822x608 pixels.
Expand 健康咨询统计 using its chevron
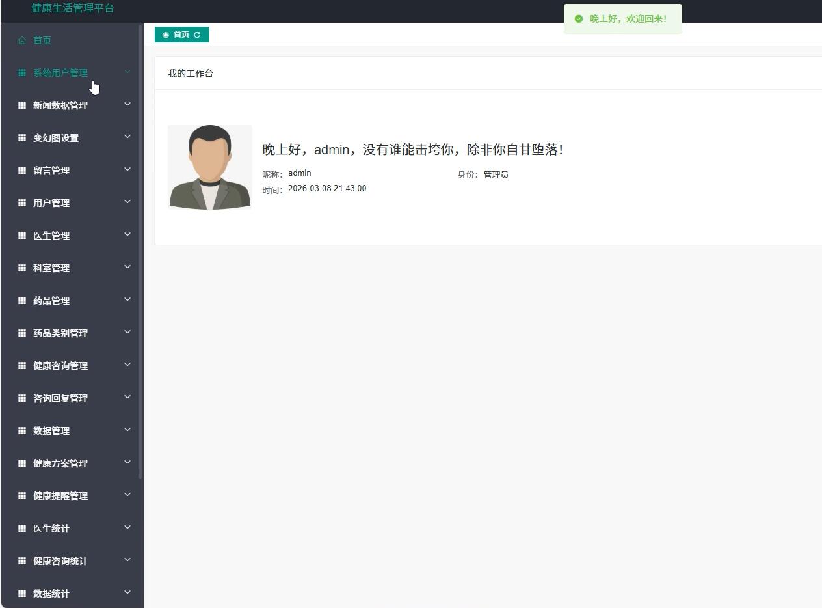127,560
